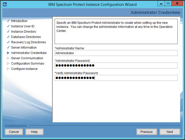Click the arrow icon beside Configuration Summary
Image resolution: width=185 pixels, height=140 pixels.
[x=8, y=64]
